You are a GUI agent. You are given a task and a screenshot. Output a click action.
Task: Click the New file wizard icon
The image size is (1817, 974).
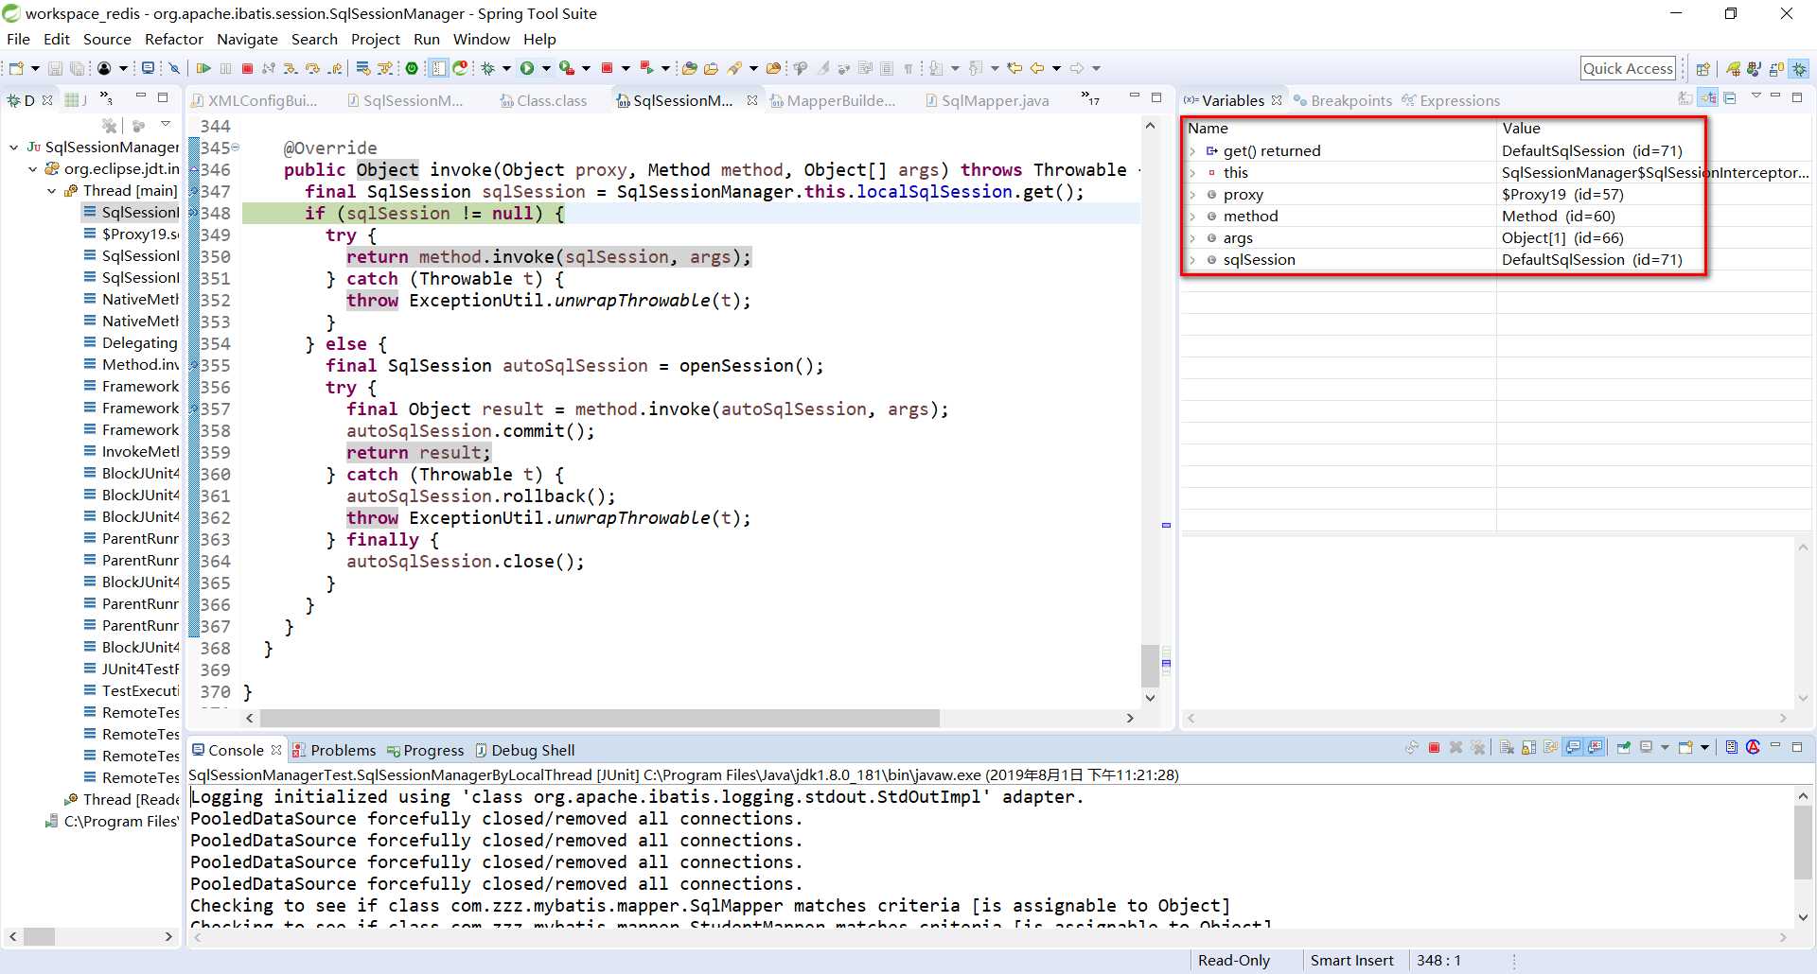tap(15, 68)
